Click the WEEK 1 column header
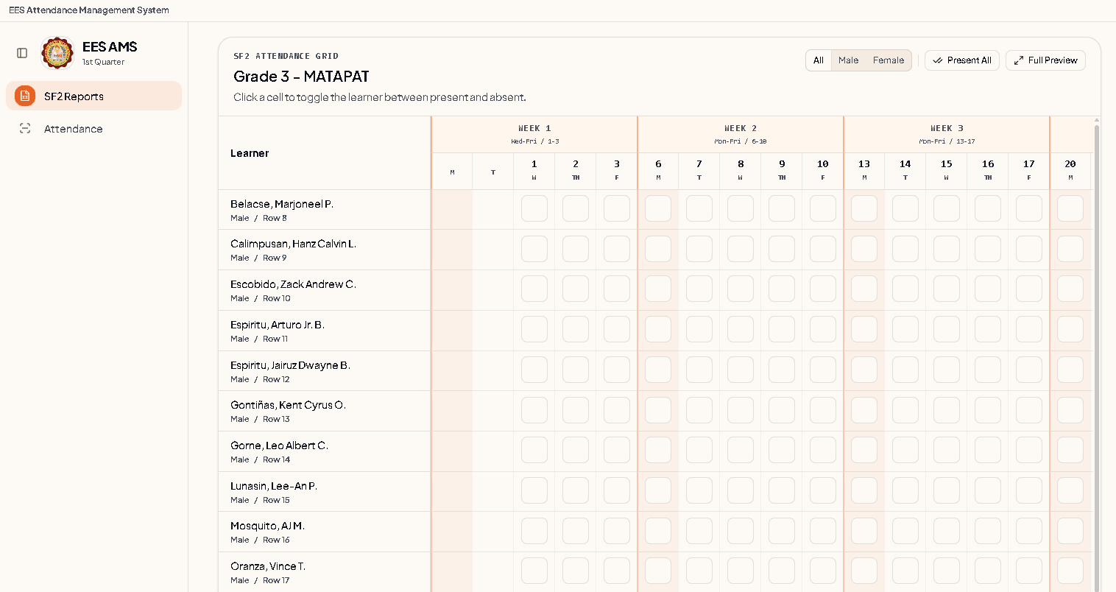The width and height of the screenshot is (1116, 592). coord(534,134)
